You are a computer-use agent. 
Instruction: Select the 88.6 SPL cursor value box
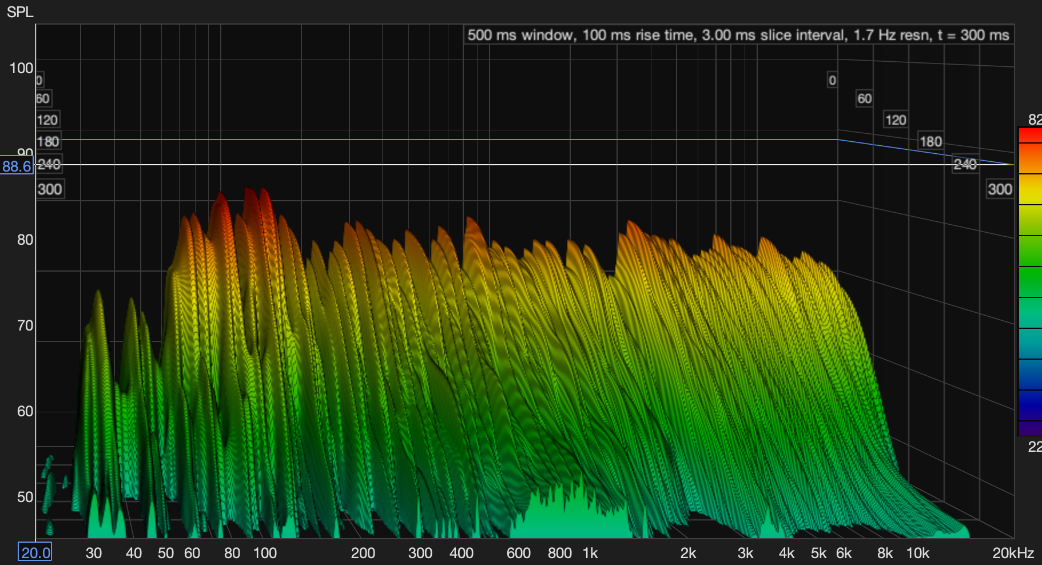point(17,166)
